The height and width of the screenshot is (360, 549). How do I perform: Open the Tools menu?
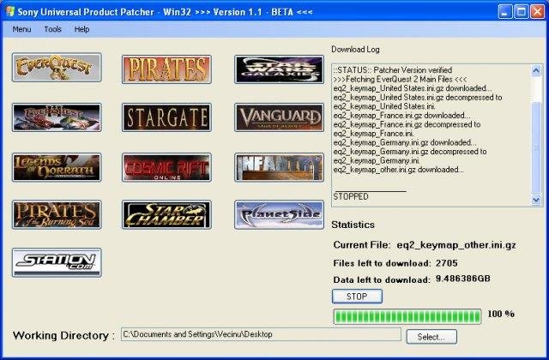53,29
